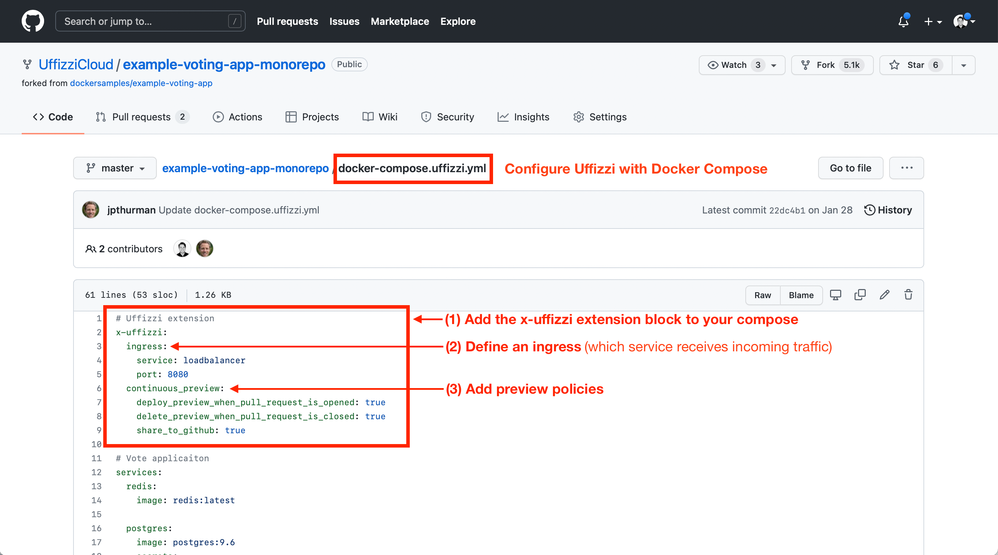Select line number 6

pos(99,388)
